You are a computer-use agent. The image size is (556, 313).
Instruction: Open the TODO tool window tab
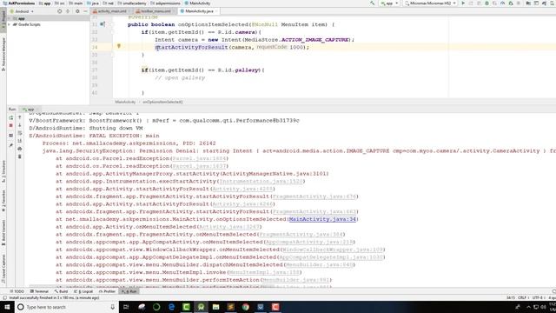tap(17, 291)
